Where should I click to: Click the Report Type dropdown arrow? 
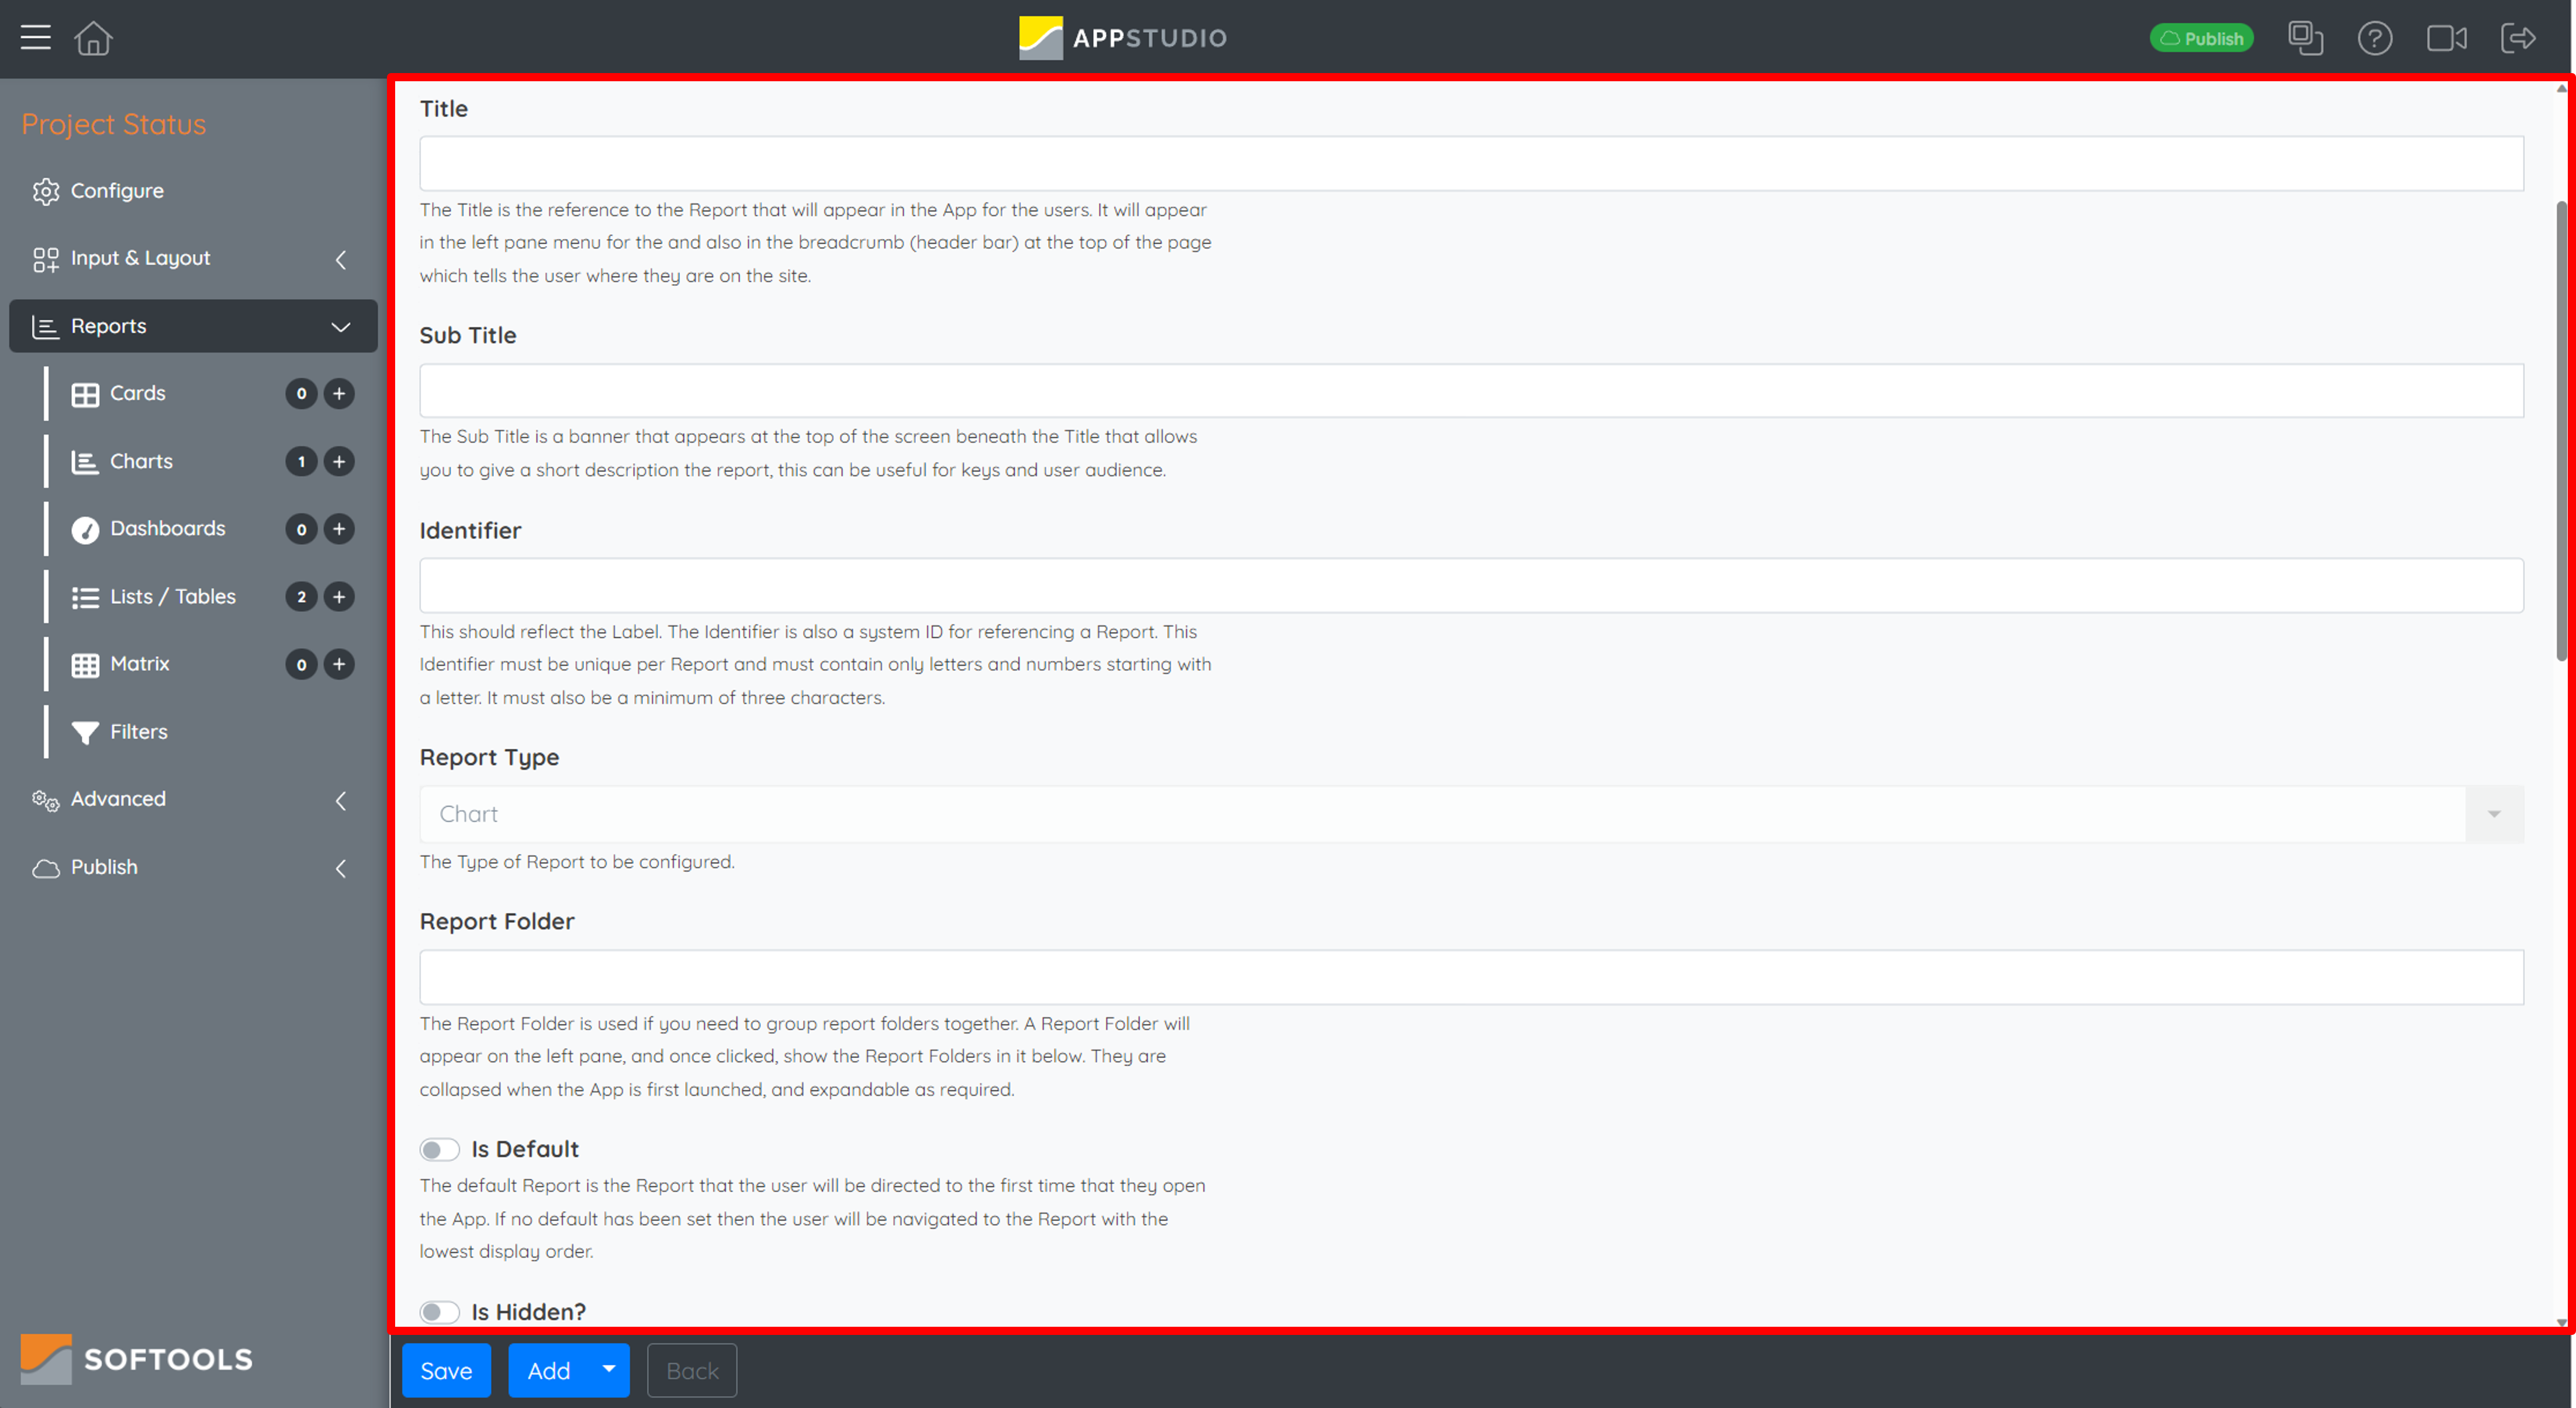[2494, 814]
